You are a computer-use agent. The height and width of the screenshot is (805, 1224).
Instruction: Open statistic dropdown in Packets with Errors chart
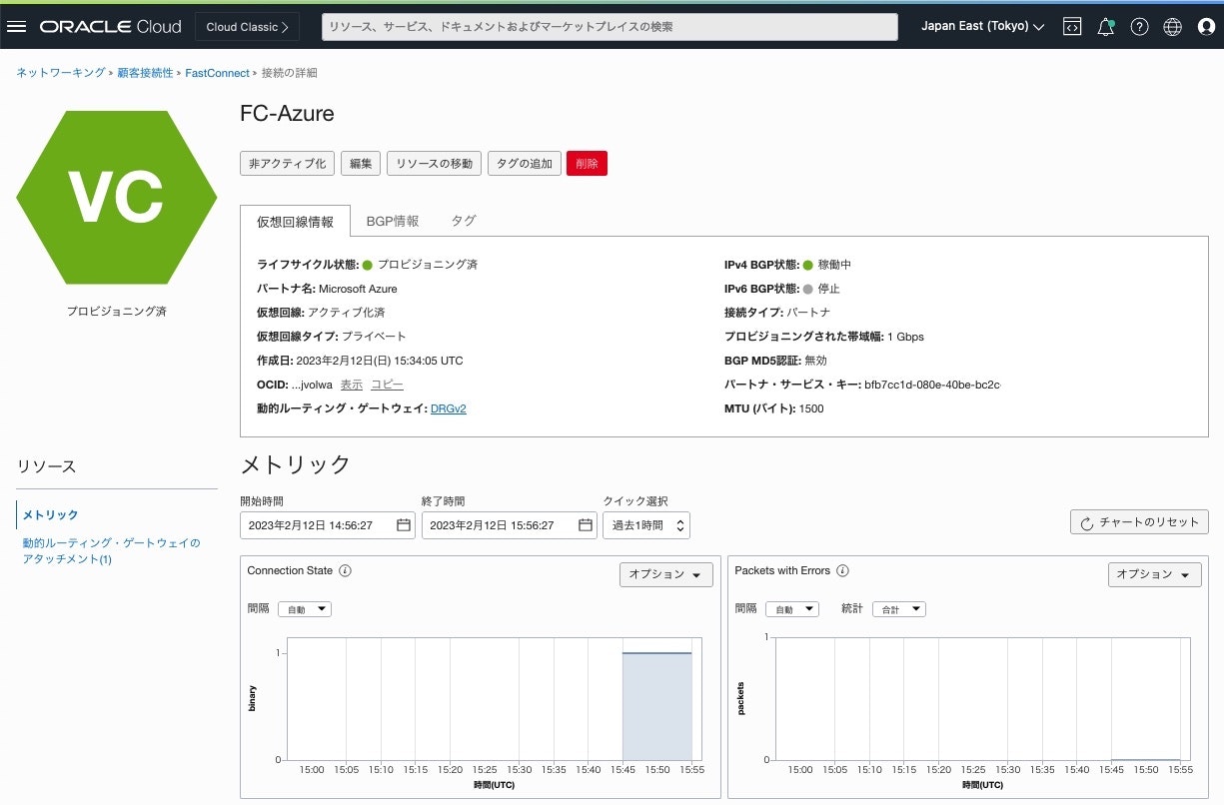click(x=899, y=609)
